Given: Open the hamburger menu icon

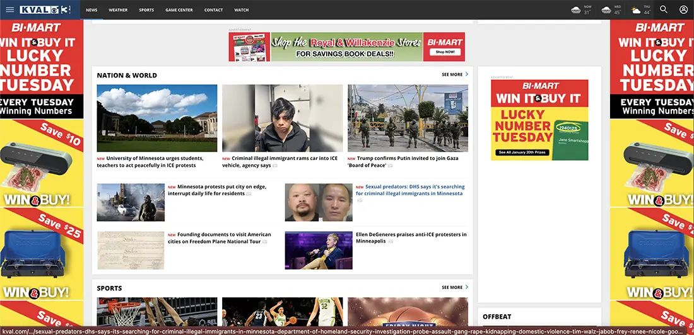Looking at the screenshot, I should click(9, 9).
